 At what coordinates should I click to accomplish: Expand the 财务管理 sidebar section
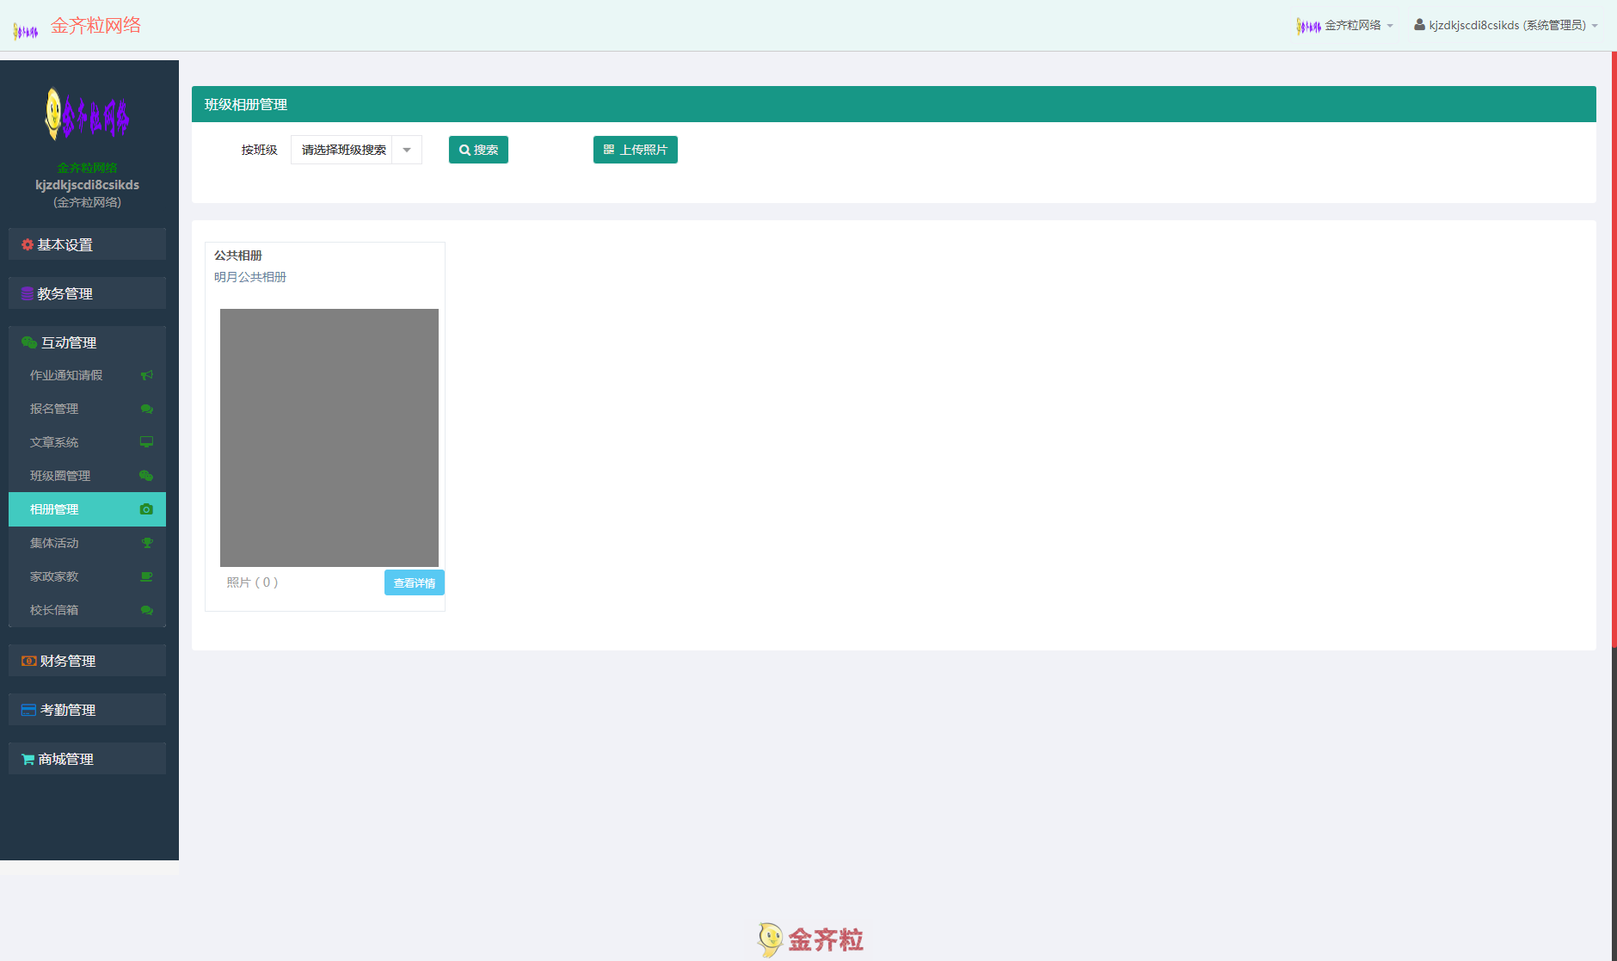[87, 661]
